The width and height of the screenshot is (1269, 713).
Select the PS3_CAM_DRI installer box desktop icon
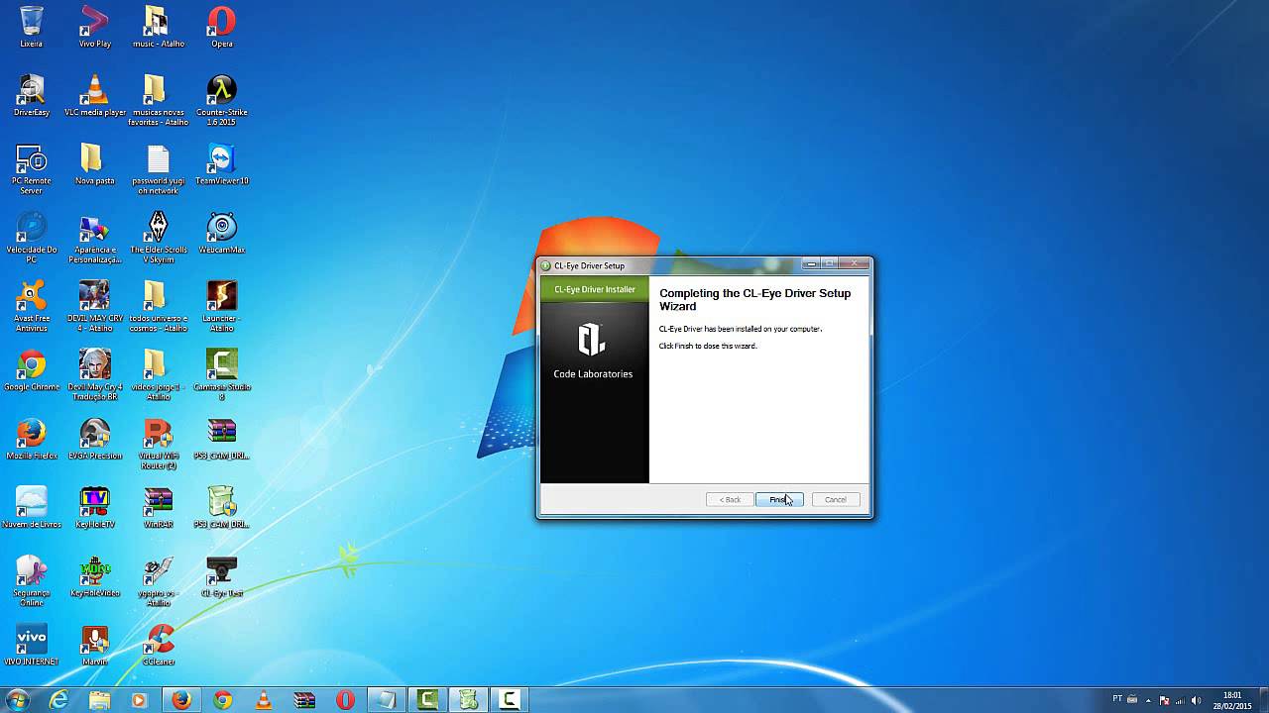tap(222, 506)
